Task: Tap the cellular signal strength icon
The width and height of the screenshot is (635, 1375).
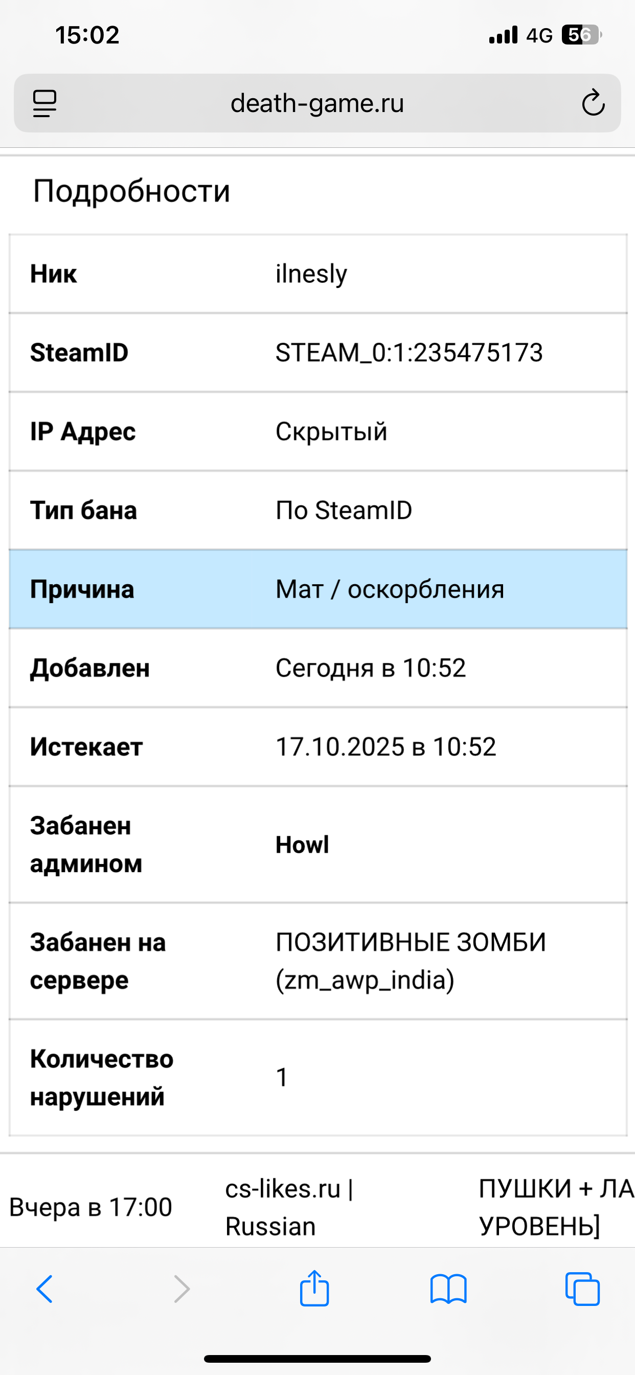Action: [503, 35]
